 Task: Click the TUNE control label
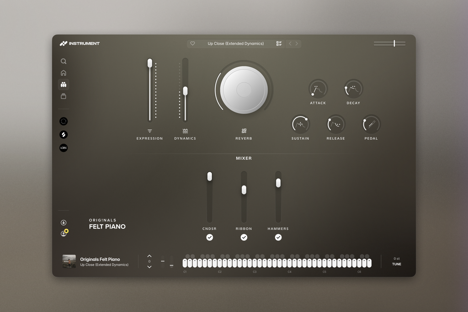(x=397, y=264)
